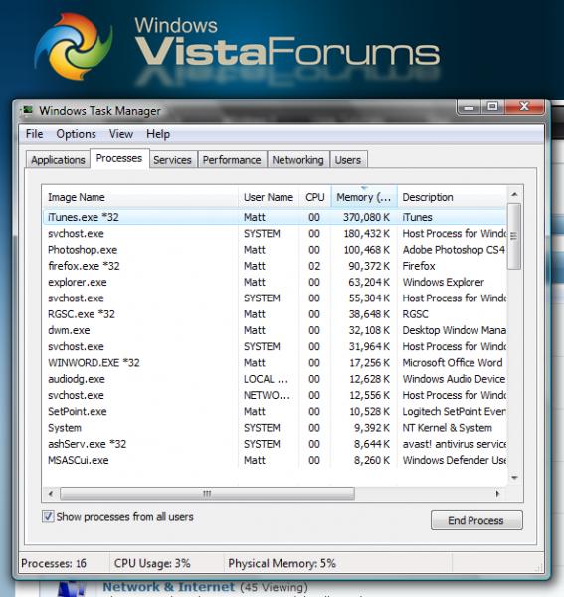Image resolution: width=564 pixels, height=597 pixels.
Task: Select svchost.exe using 31,964 K
Action: pos(275,346)
